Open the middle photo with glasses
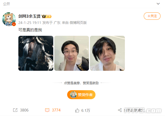This screenshot has width=165, height=116. tap(72, 53)
